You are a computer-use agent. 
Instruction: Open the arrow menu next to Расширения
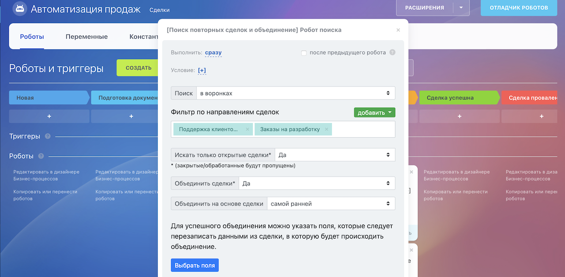(x=461, y=7)
